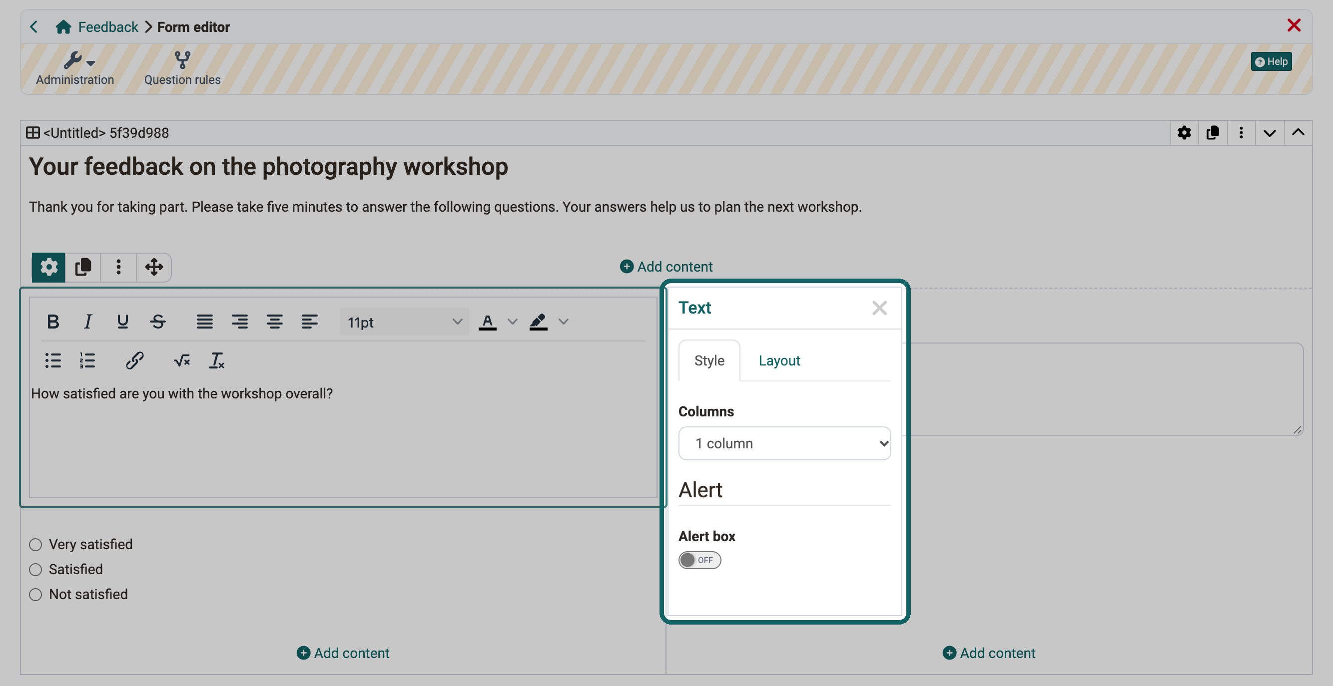The image size is (1333, 686).
Task: Center the text alignment
Action: (274, 322)
